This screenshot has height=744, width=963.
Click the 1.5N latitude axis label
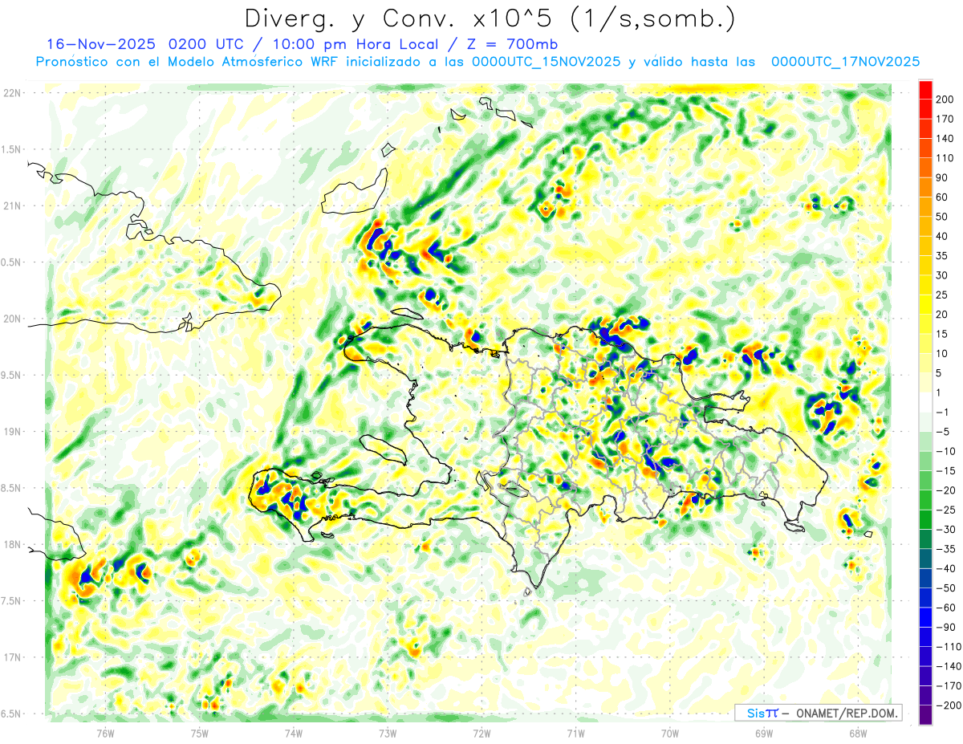11,149
